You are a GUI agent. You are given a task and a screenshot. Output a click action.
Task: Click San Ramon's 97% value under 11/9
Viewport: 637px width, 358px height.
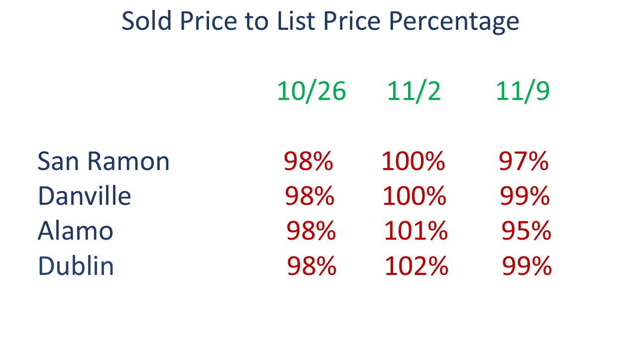tap(524, 162)
